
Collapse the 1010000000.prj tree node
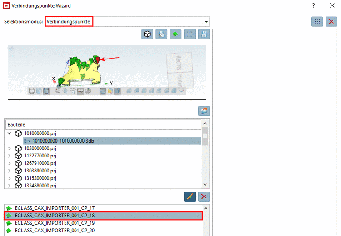[10, 133]
